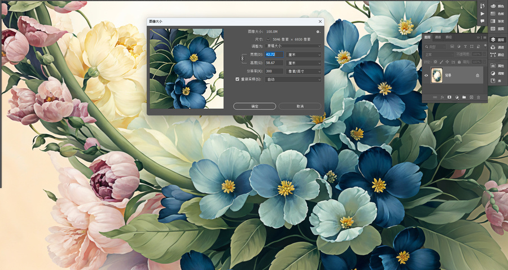Switch to 通道 Channels tab

[x=438, y=37]
